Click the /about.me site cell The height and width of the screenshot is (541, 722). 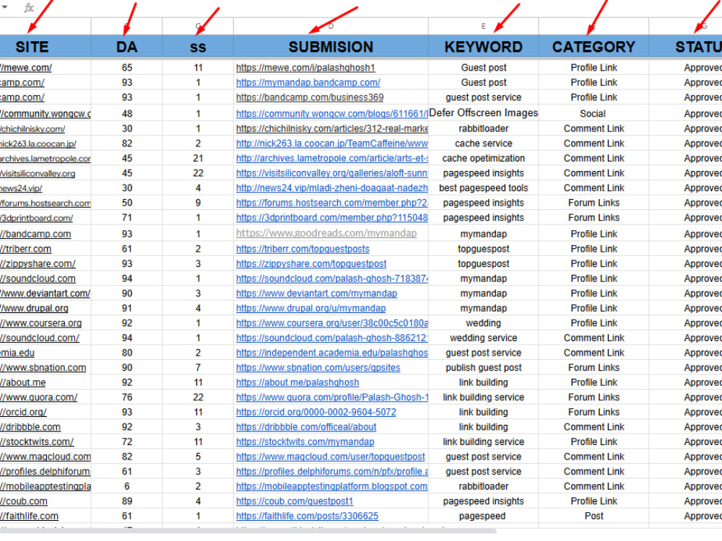point(45,382)
